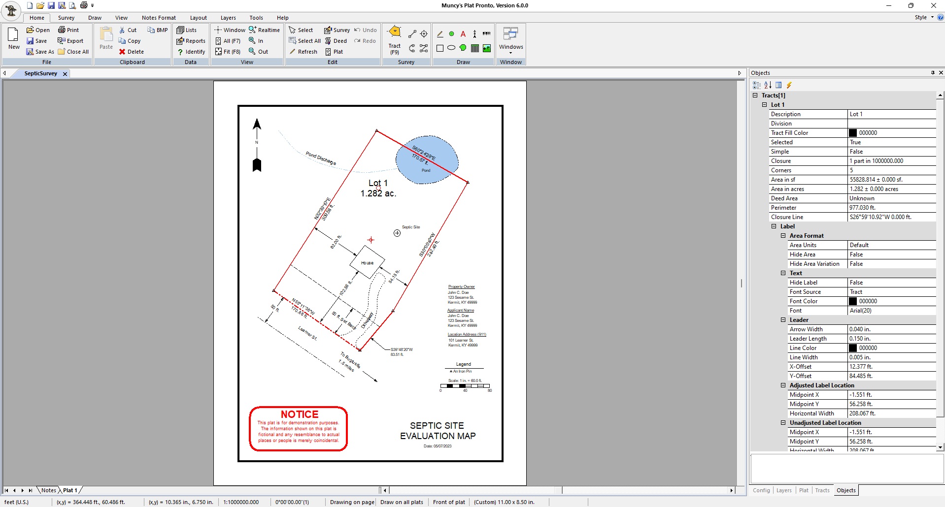This screenshot has height=507, width=945.
Task: Select the zoom Window tool
Action: 230,30
